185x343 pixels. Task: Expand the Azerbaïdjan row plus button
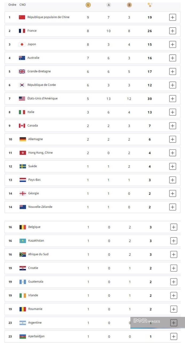(174, 337)
